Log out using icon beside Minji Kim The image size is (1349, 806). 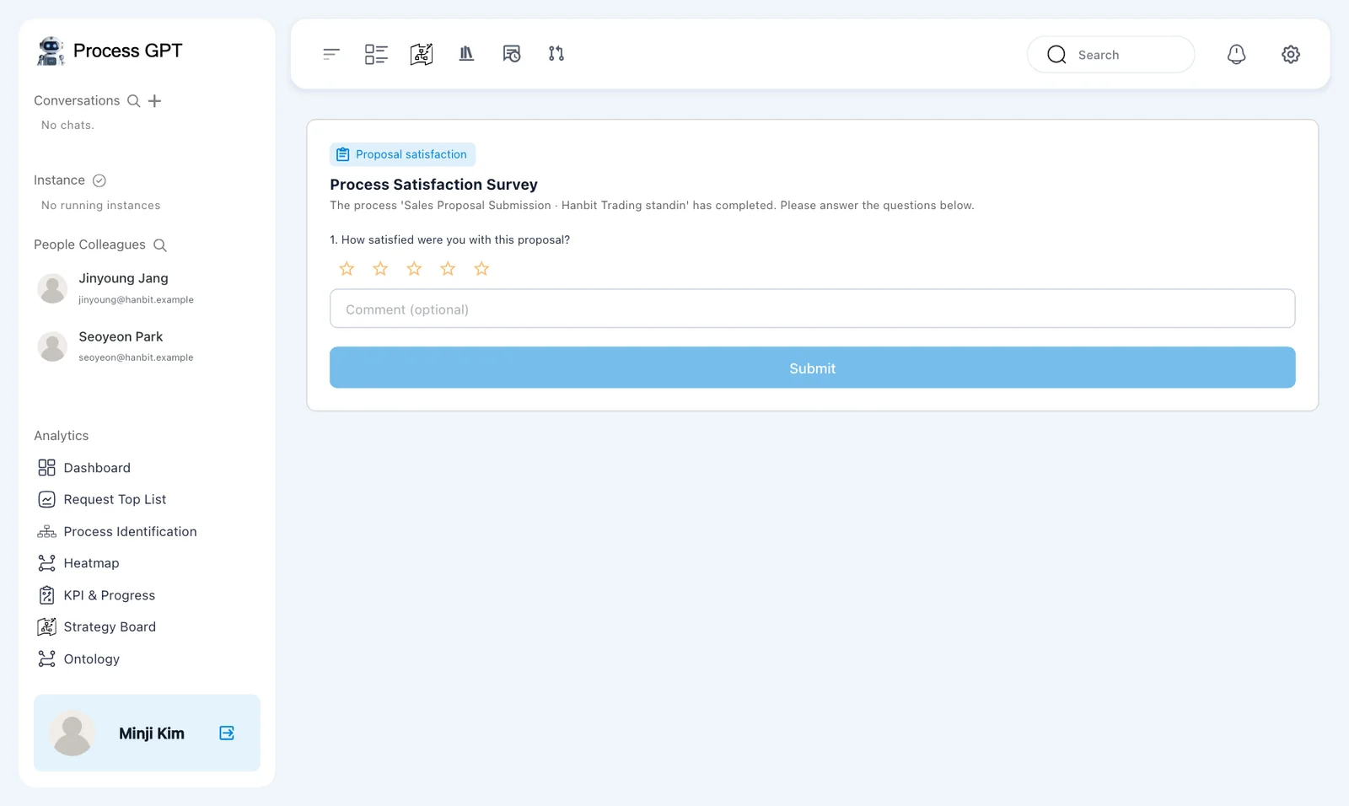click(x=227, y=733)
